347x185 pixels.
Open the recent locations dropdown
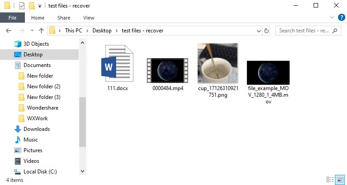[32, 31]
